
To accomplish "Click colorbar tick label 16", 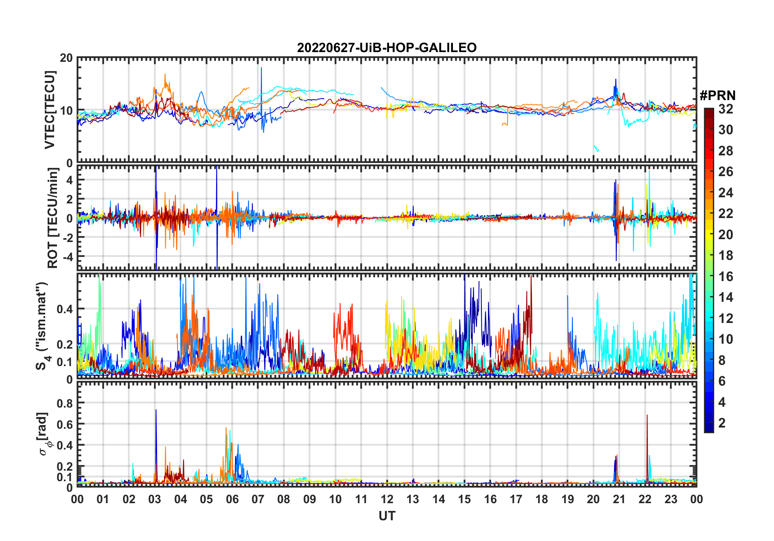I will 726,277.
